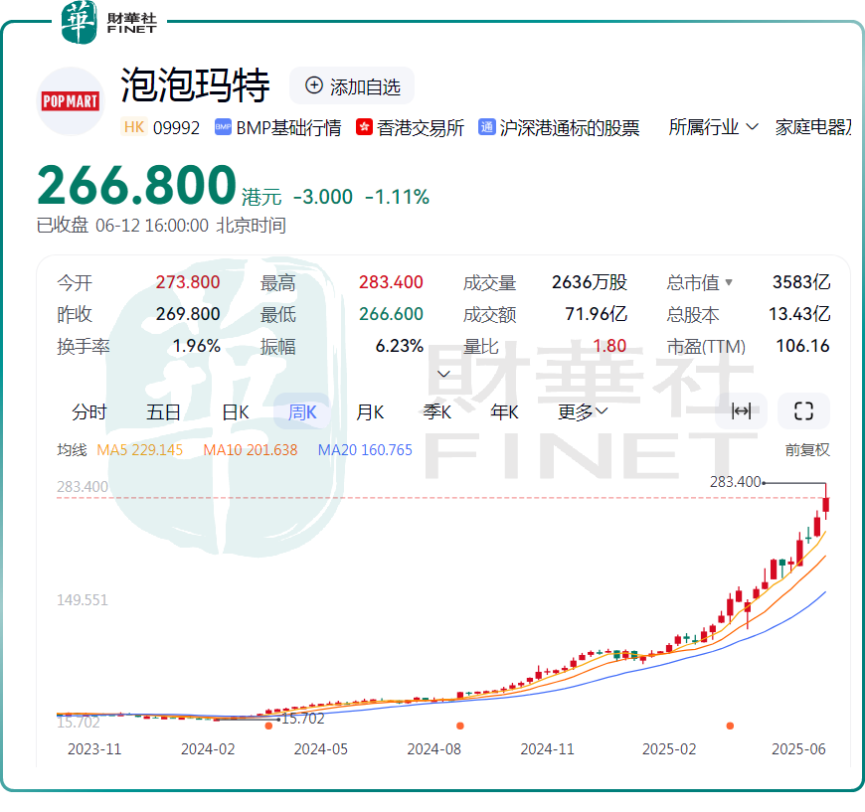Image resolution: width=865 pixels, height=812 pixels.
Task: Expand more quote details chevron
Action: coord(443,374)
